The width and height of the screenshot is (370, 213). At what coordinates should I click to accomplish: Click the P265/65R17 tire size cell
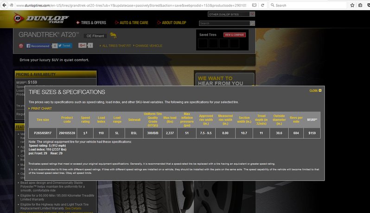click(43, 133)
